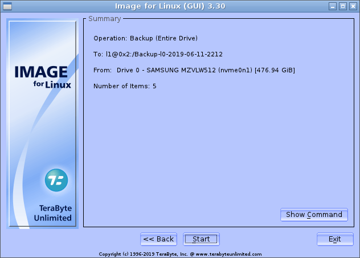Click the 'Number of Items: 5' text

pos(125,86)
